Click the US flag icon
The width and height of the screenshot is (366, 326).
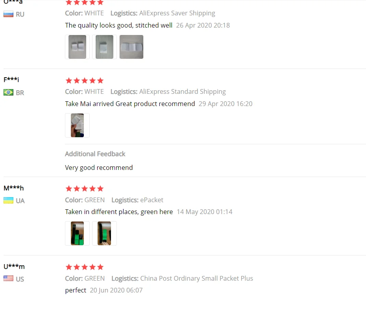(8, 279)
